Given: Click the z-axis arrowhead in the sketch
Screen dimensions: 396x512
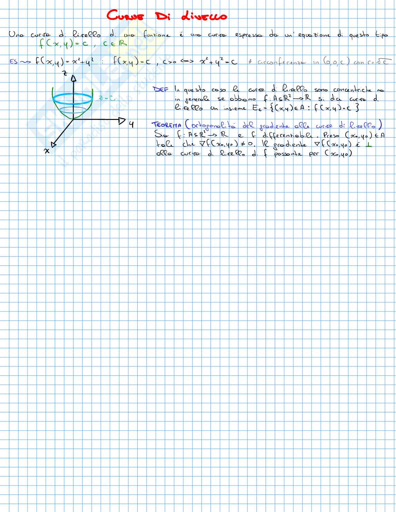Looking at the screenshot, I should (x=73, y=79).
